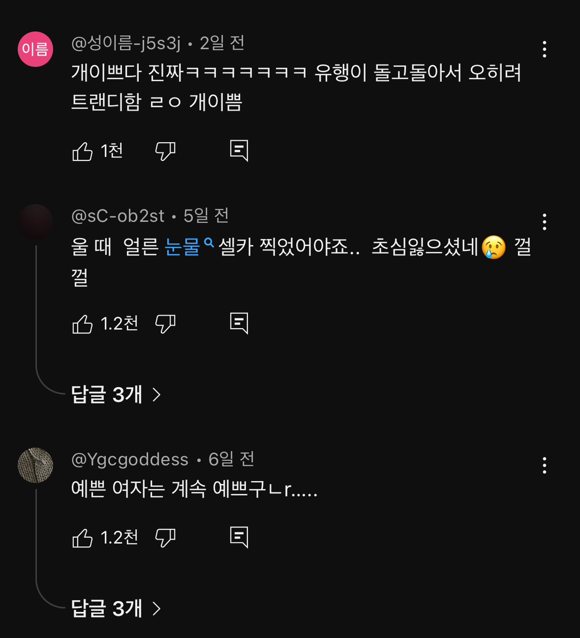Dislike the comment by @sC-ob2st

[x=165, y=324]
